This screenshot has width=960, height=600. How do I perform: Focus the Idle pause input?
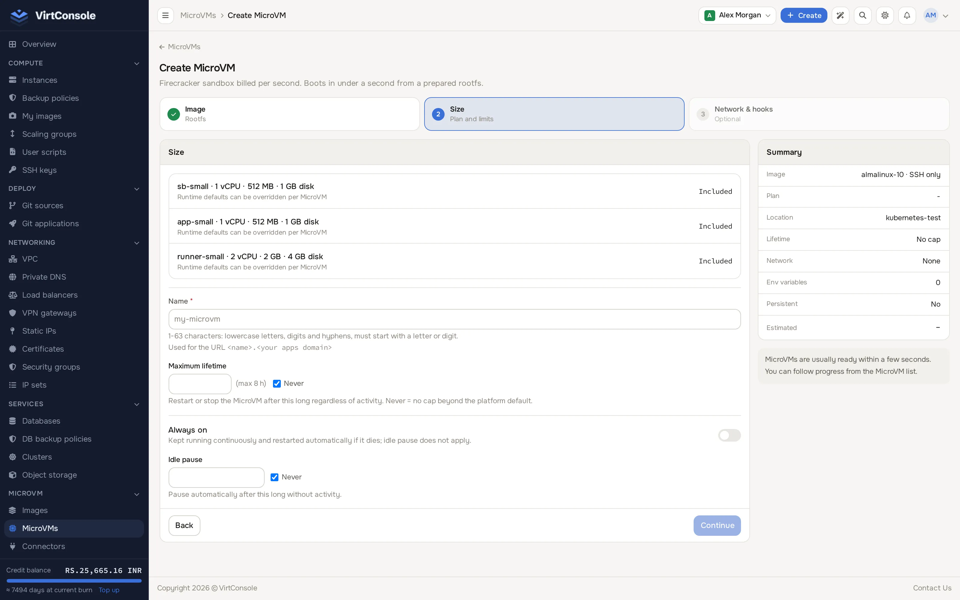(216, 477)
